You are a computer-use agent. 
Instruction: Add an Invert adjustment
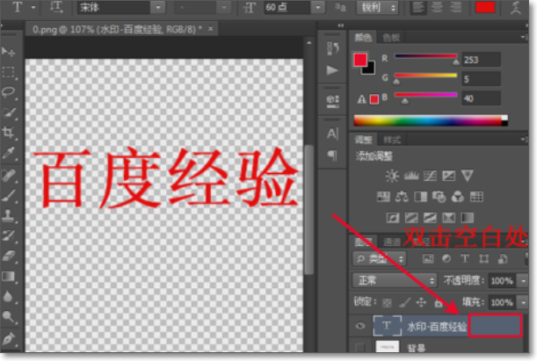393,218
